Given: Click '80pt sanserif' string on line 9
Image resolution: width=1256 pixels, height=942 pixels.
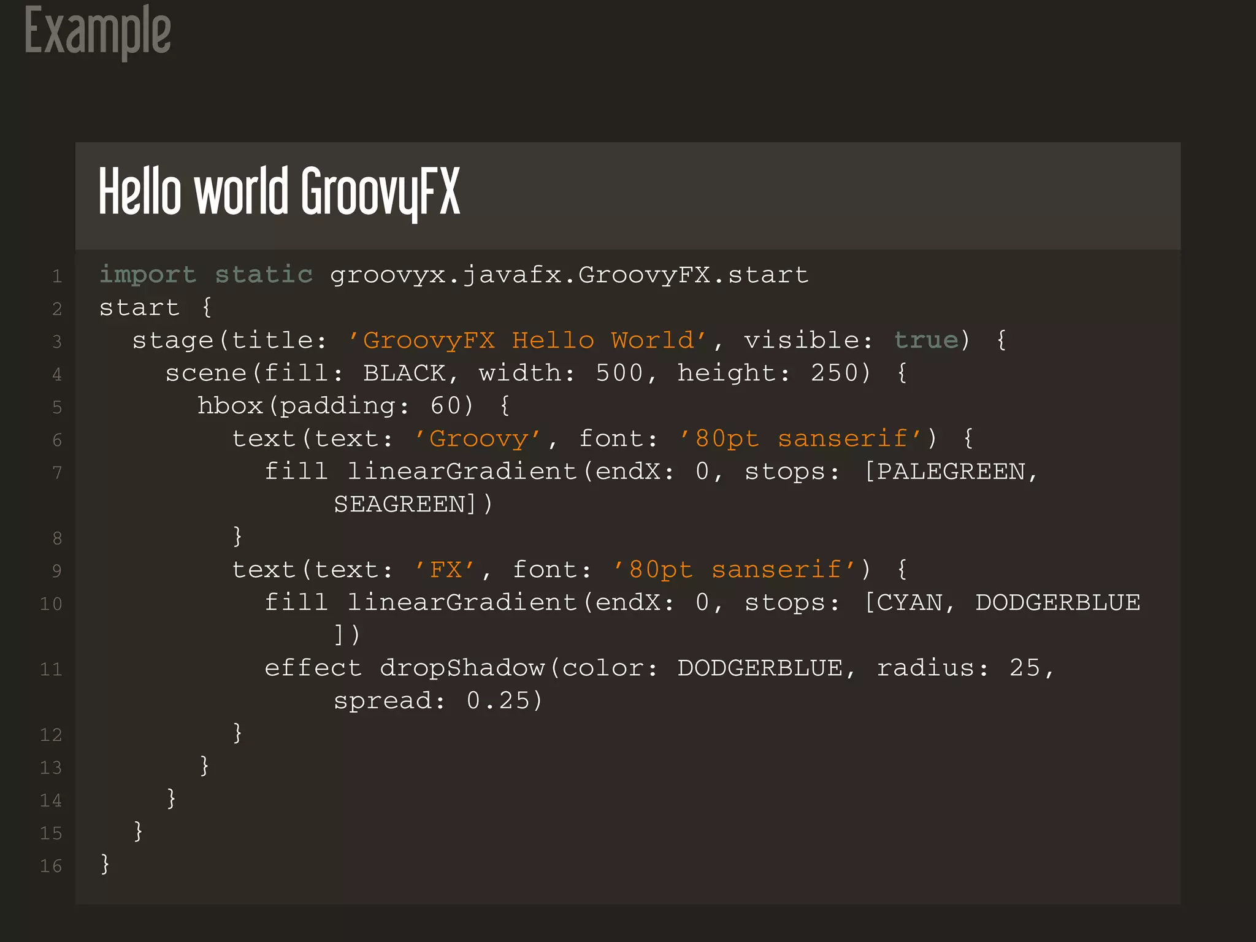Looking at the screenshot, I should pyautogui.click(x=735, y=570).
